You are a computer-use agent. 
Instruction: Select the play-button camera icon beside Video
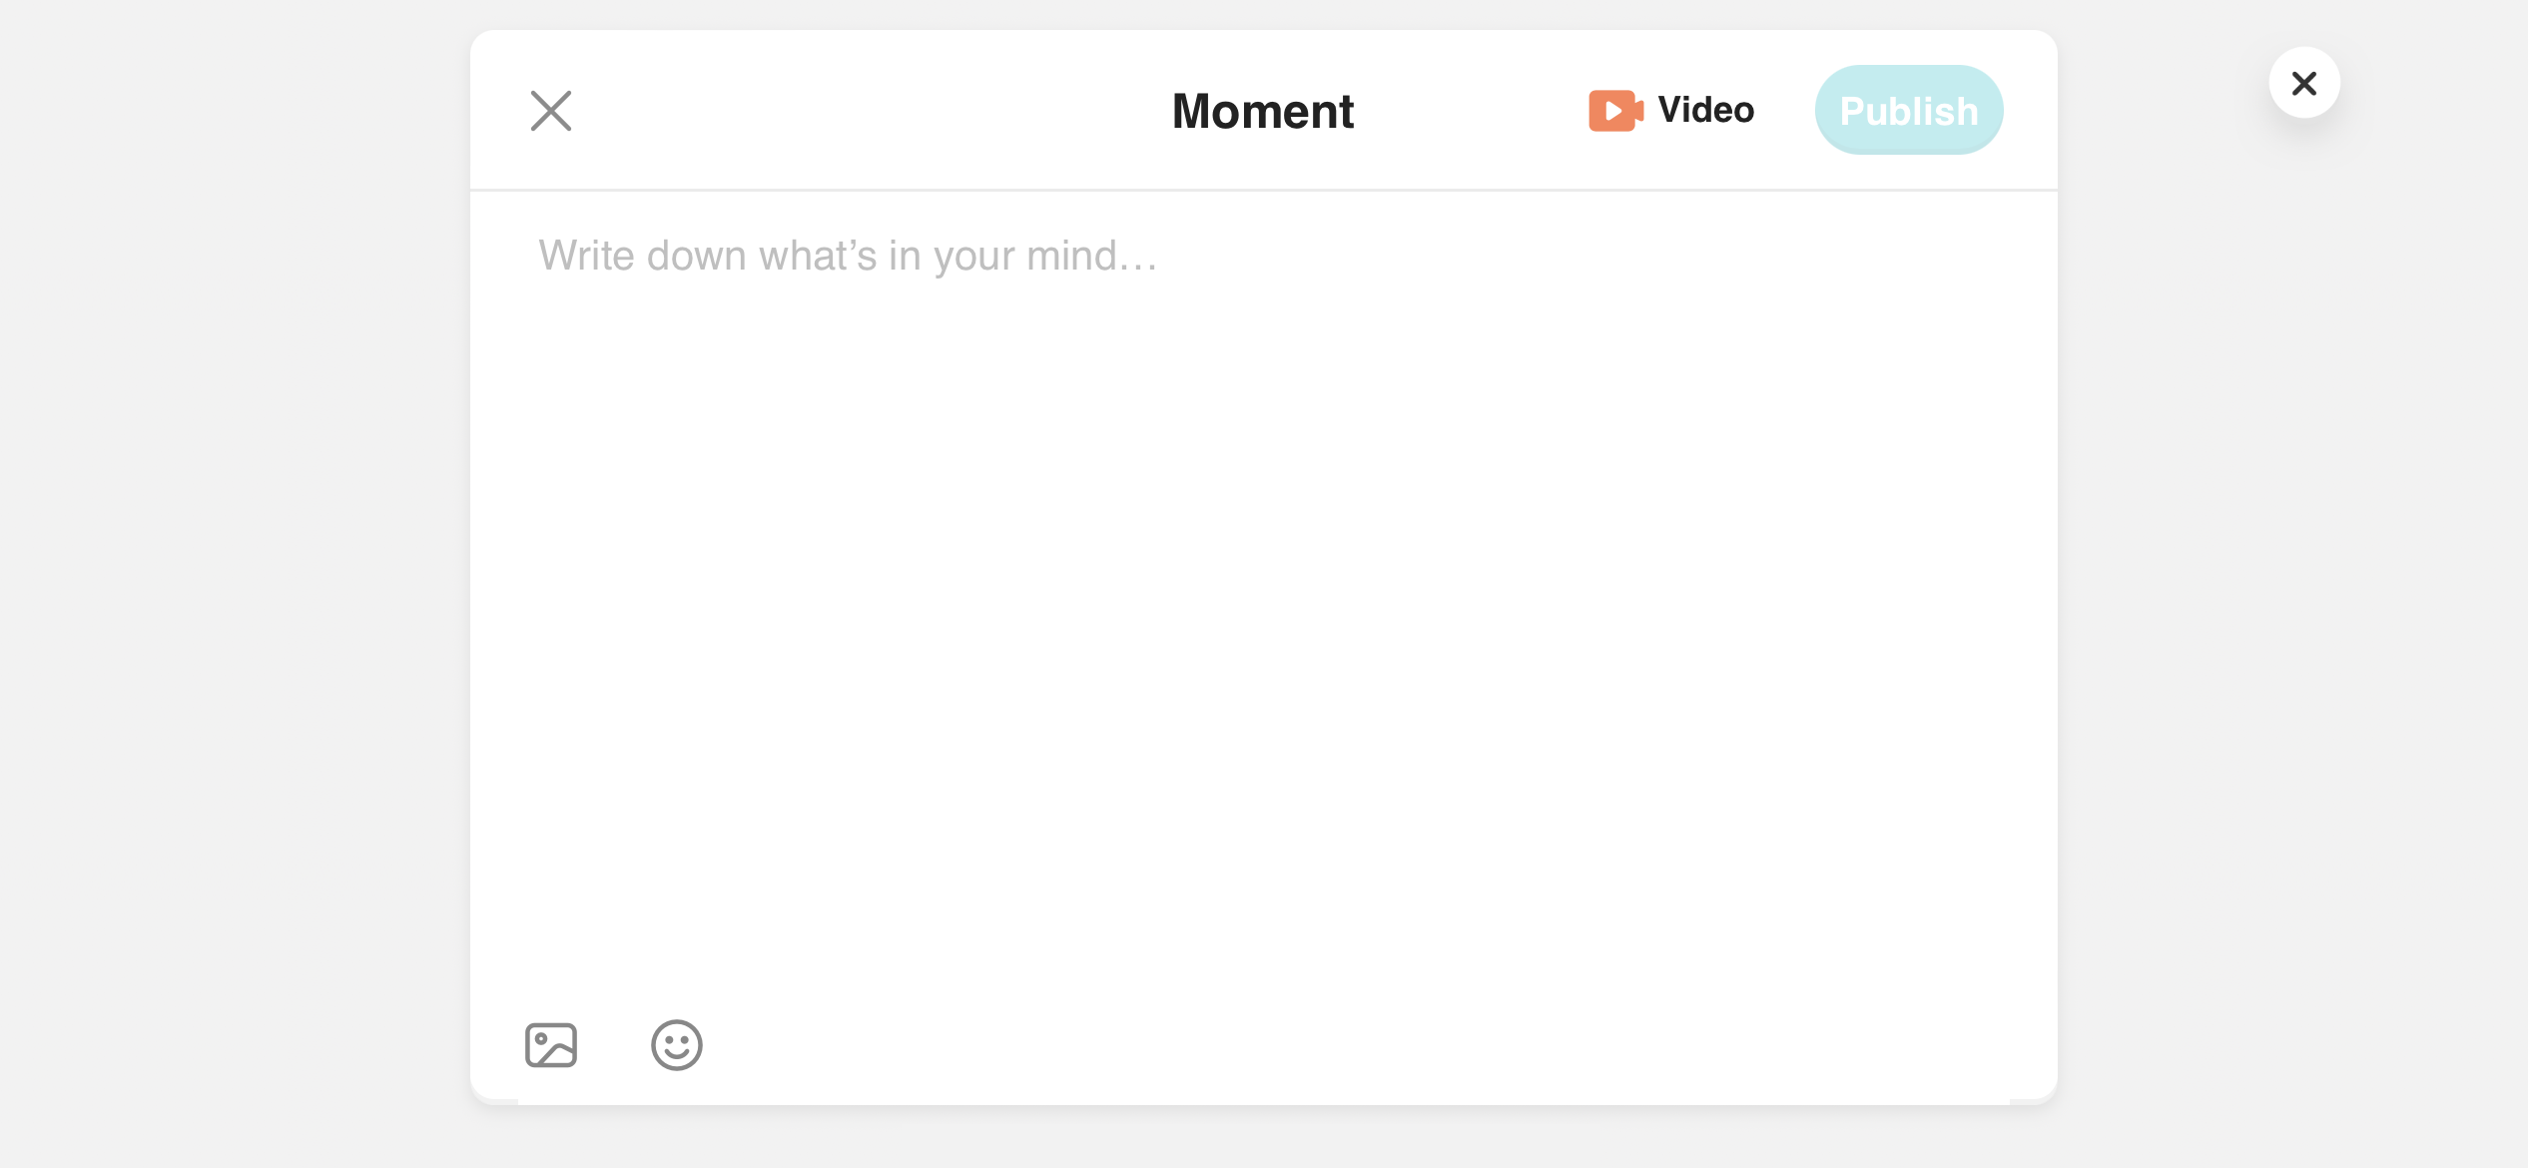click(x=1615, y=110)
